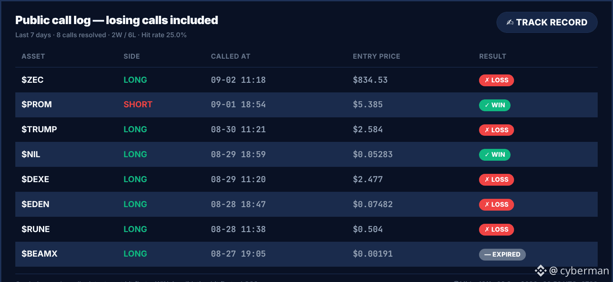The width and height of the screenshot is (613, 282).
Task: Click the Binance logo watermark icon
Action: point(541,271)
